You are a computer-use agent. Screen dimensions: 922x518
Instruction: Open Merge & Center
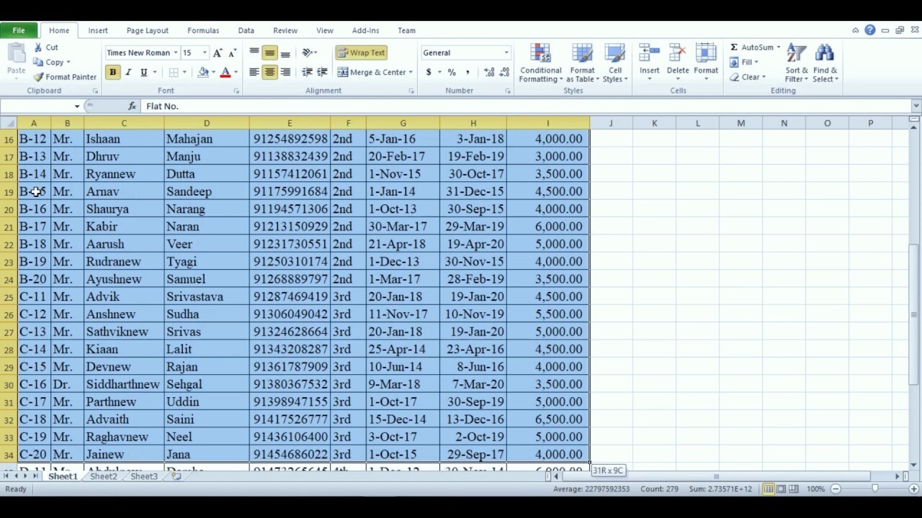[375, 72]
